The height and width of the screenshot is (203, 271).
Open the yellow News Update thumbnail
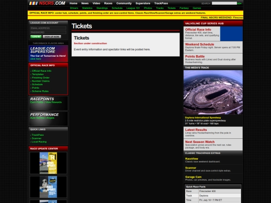(x=48, y=163)
